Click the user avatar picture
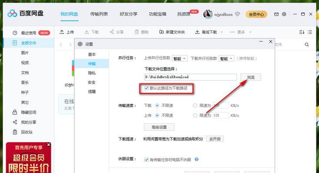Image resolution: width=319 pixels, height=173 pixels. click(208, 14)
